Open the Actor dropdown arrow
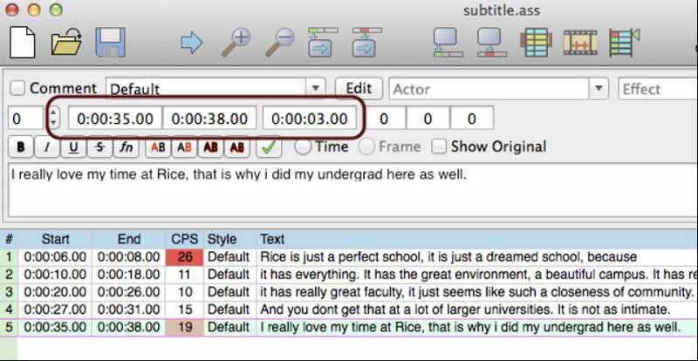Image resolution: width=698 pixels, height=361 pixels. [599, 88]
